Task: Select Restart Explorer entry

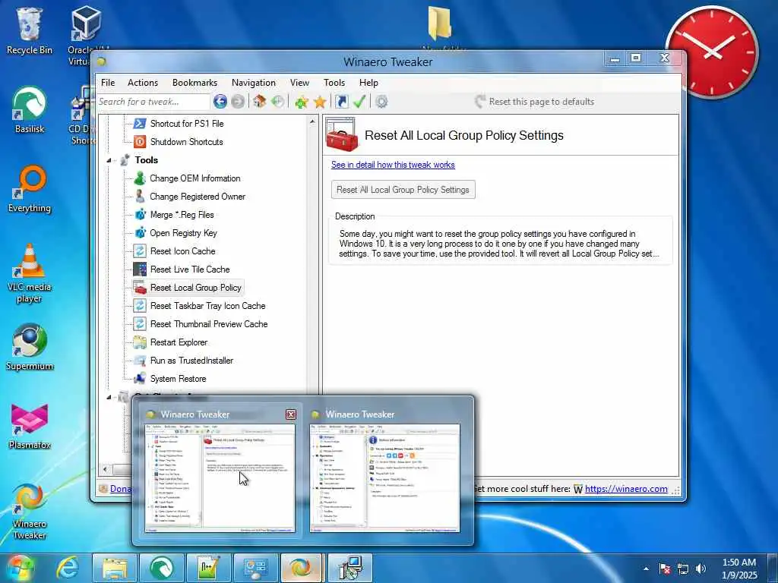Action: coord(179,342)
